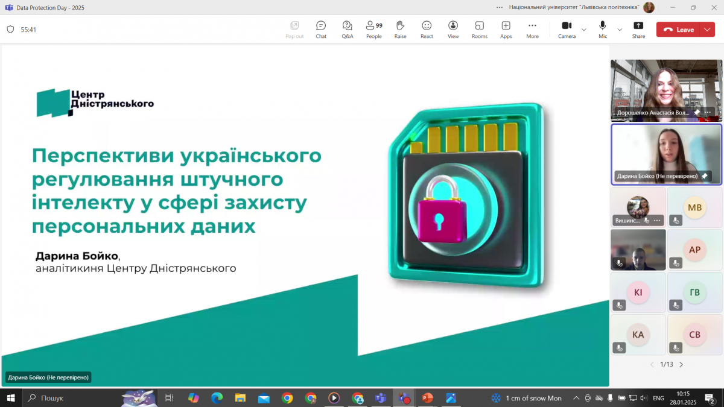
Task: Open breakout Rooms
Action: pyautogui.click(x=479, y=28)
